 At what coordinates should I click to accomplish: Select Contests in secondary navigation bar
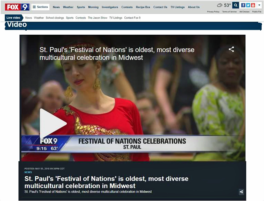pyautogui.click(x=81, y=18)
